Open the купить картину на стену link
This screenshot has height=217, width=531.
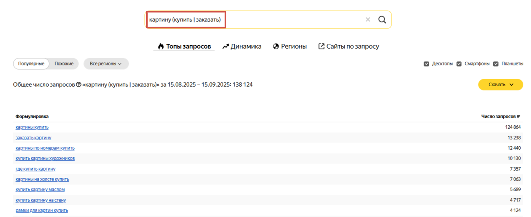pyautogui.click(x=41, y=200)
